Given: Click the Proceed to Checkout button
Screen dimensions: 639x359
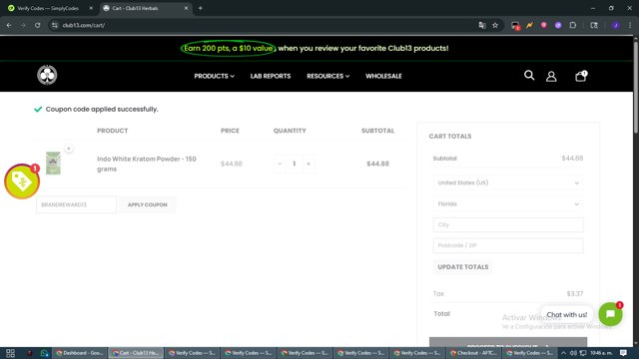Looking at the screenshot, I should (x=508, y=342).
